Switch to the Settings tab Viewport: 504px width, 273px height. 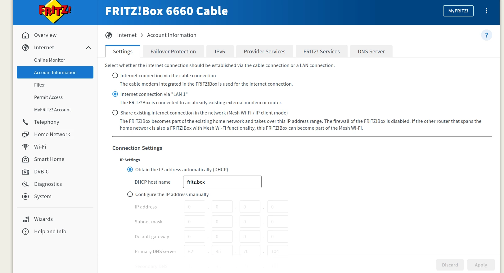[x=123, y=51]
